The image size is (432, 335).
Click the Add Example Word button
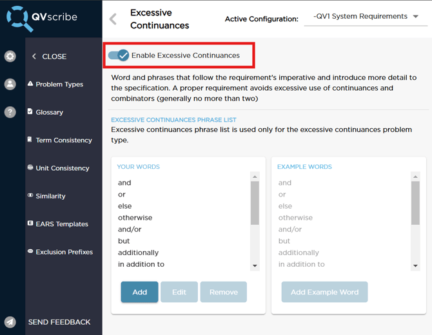pos(324,292)
